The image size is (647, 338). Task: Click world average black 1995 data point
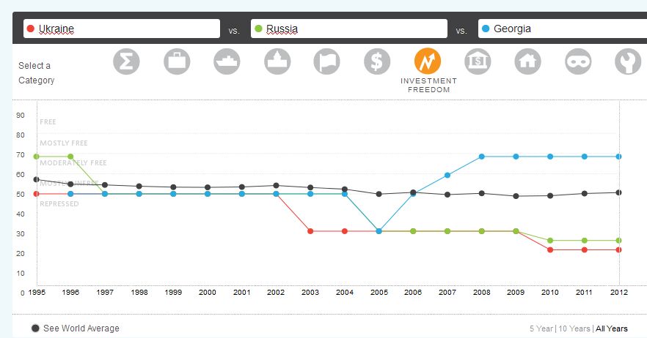pyautogui.click(x=37, y=179)
